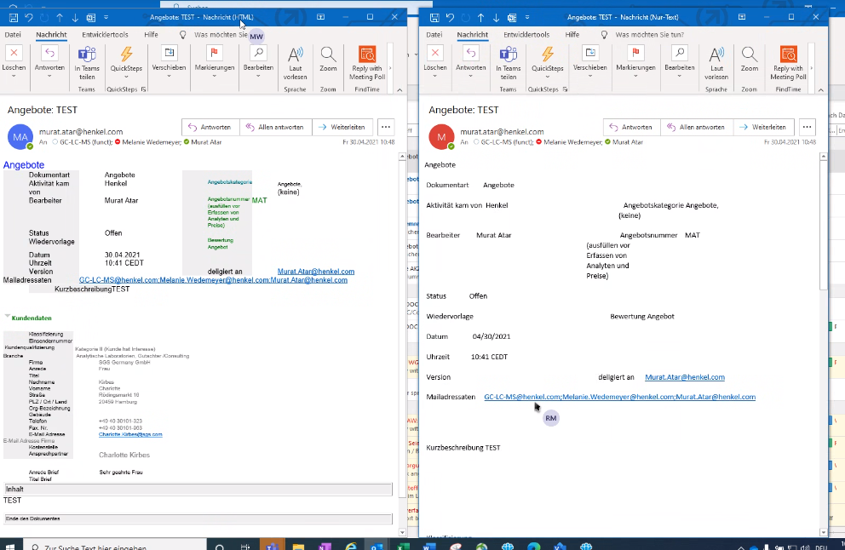The height and width of the screenshot is (550, 845).
Task: Click Antworten ribbon icon in left HTML window
Action: pyautogui.click(x=49, y=53)
